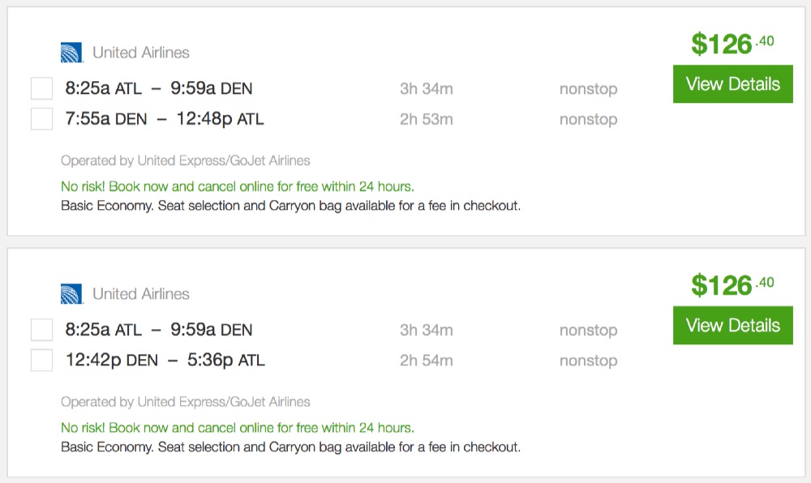Click the nonstop label beside the 12:42p flight

588,361
